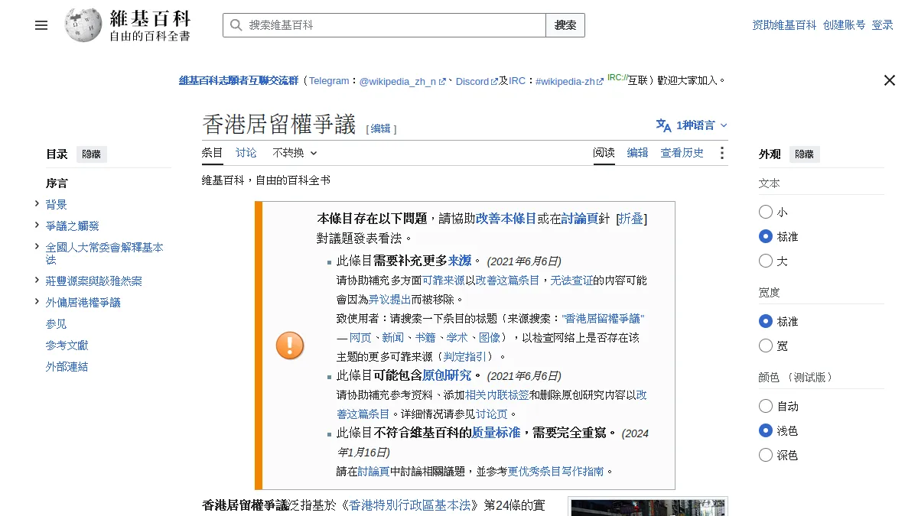Screen dimensions: 918x516
Task: Select the 标准 width radio
Action: point(766,321)
